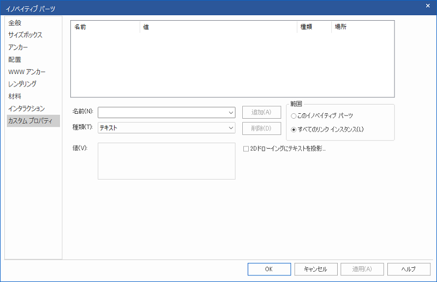This screenshot has height=282, width=437.
Task: Open WWW アンカー page
Action: coord(27,72)
